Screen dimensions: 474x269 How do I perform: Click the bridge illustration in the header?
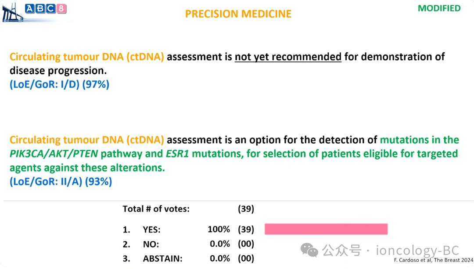[12, 12]
